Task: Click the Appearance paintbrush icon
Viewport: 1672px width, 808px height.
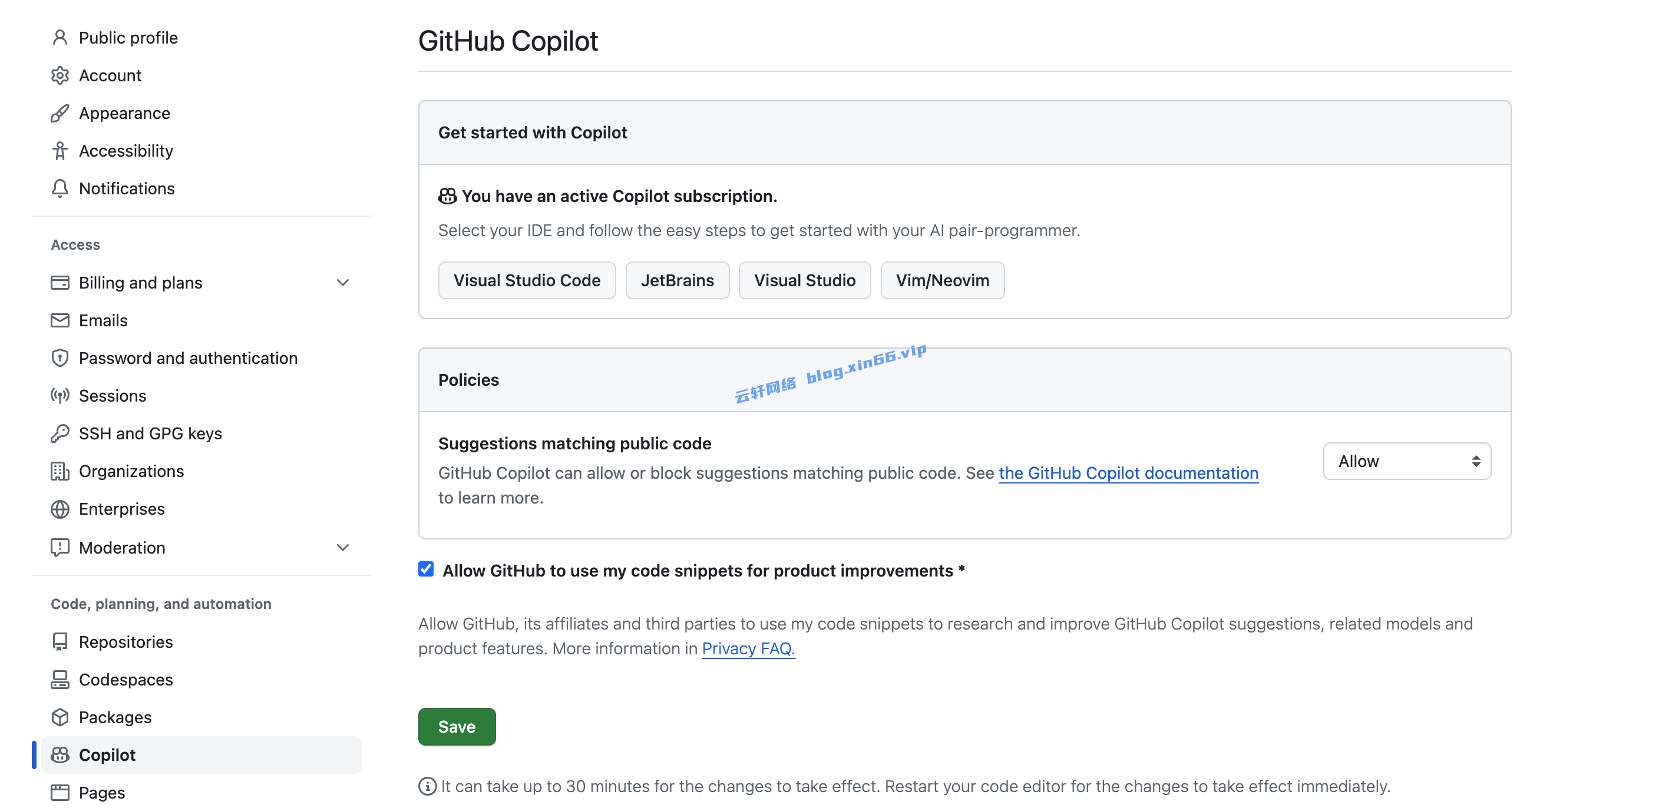Action: click(x=60, y=113)
